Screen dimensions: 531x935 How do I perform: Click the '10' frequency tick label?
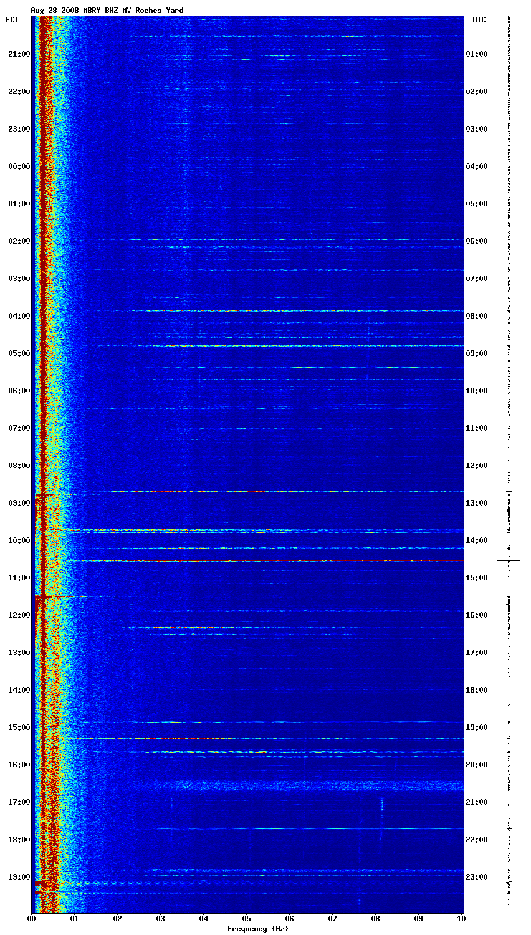[461, 919]
